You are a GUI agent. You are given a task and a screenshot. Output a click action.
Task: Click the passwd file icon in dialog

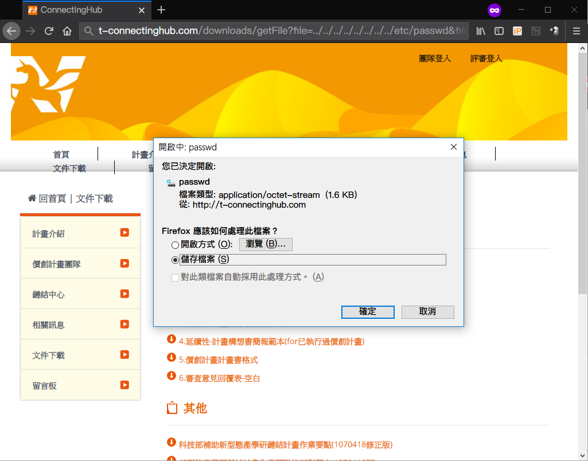coord(171,183)
